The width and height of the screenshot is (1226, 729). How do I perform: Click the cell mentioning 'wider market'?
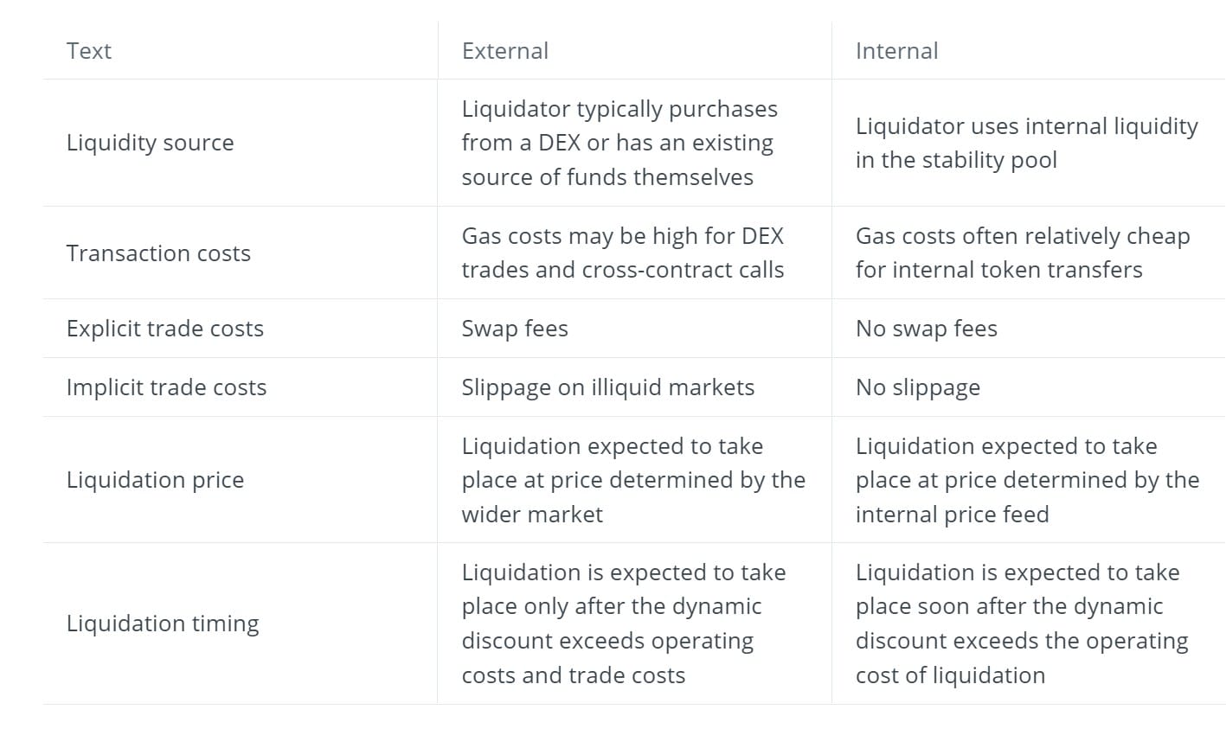632,480
